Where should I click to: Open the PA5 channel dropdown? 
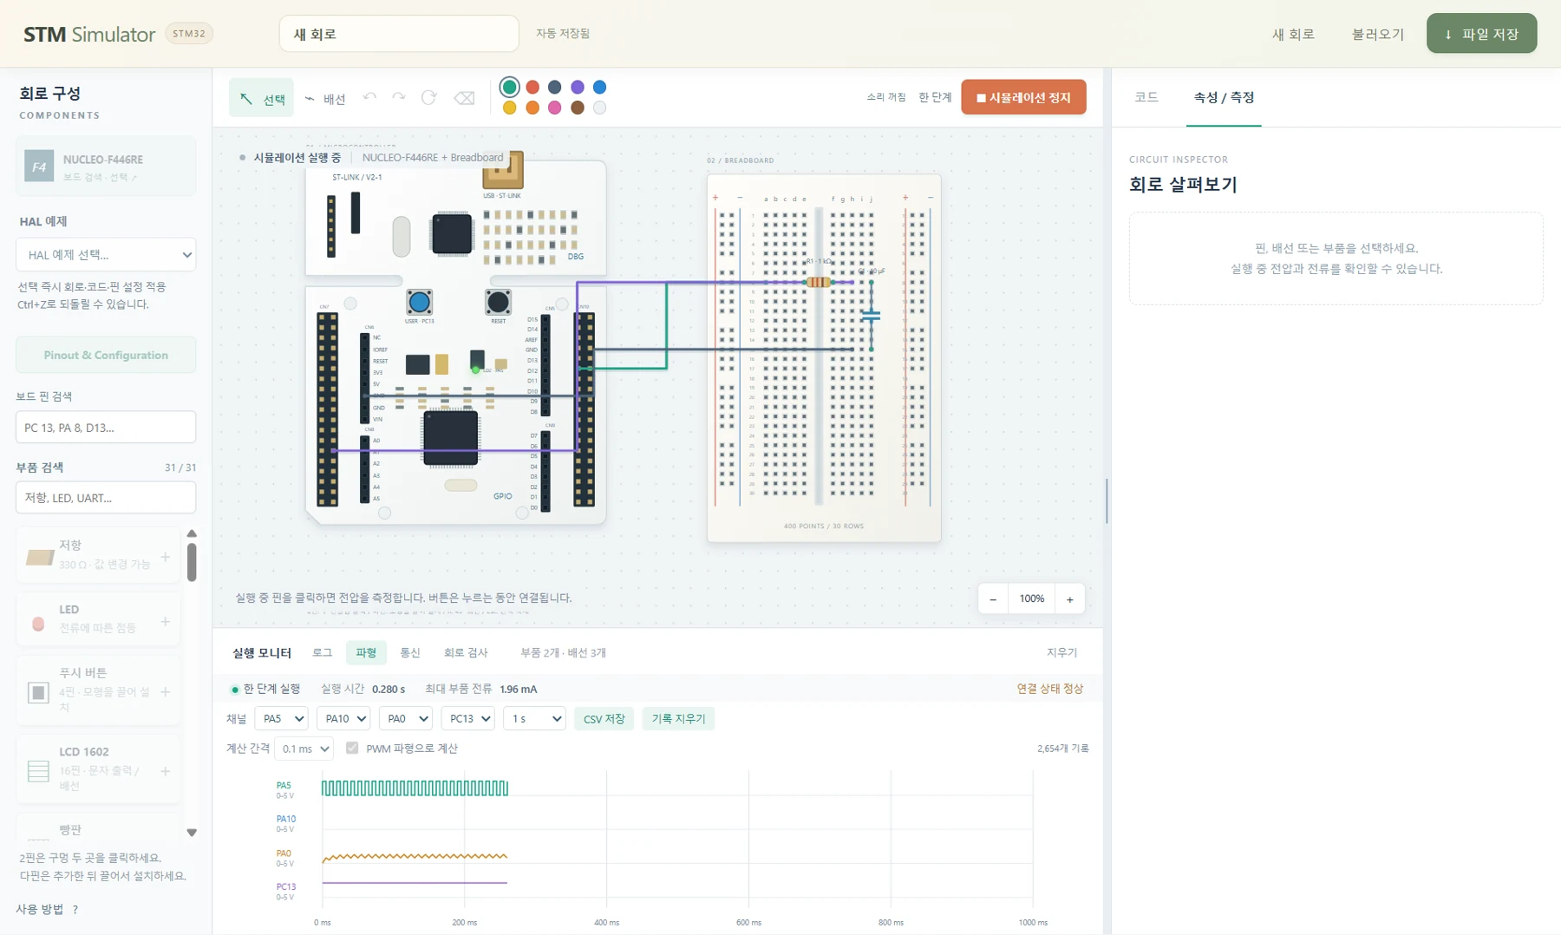[282, 719]
